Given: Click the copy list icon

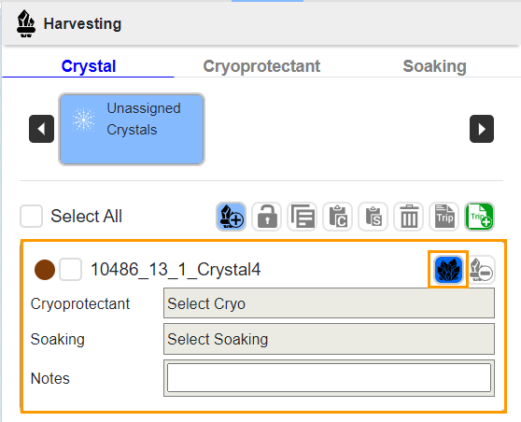Looking at the screenshot, I should coord(302,217).
